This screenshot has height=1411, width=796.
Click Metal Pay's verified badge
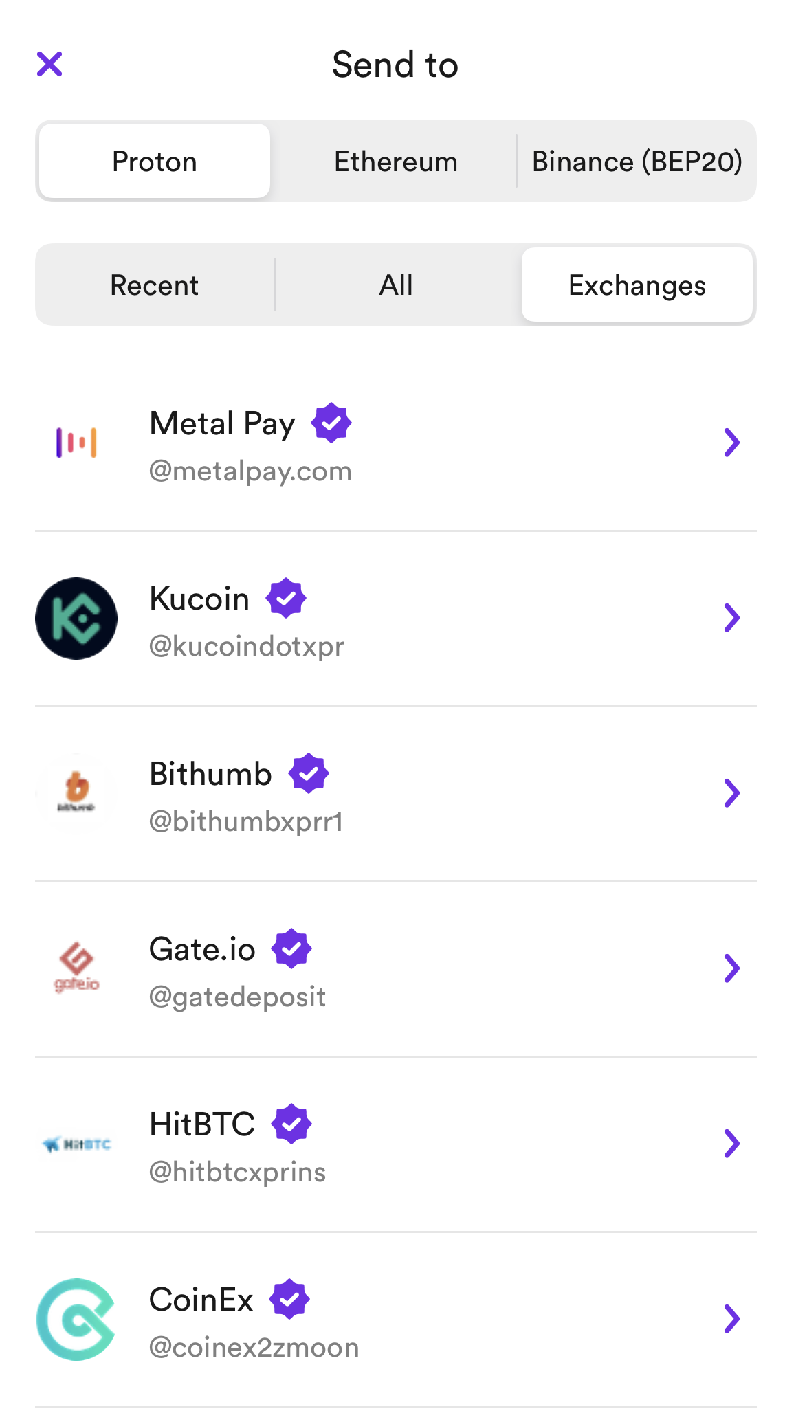pos(331,423)
